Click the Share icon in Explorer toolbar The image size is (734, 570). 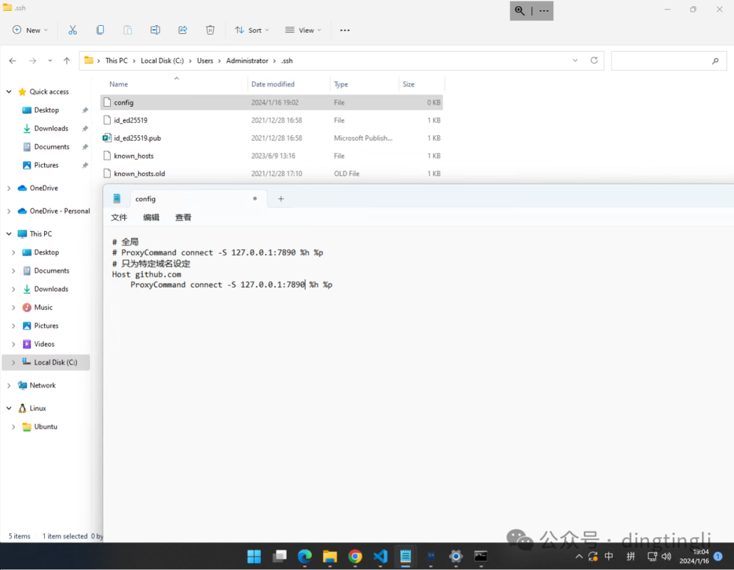(x=182, y=30)
